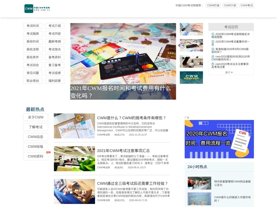Open calendar item cwm2020报名时间(附2020年CWM报名时间)
Screen dimensions: 277x207
pyautogui.click(x=230, y=58)
